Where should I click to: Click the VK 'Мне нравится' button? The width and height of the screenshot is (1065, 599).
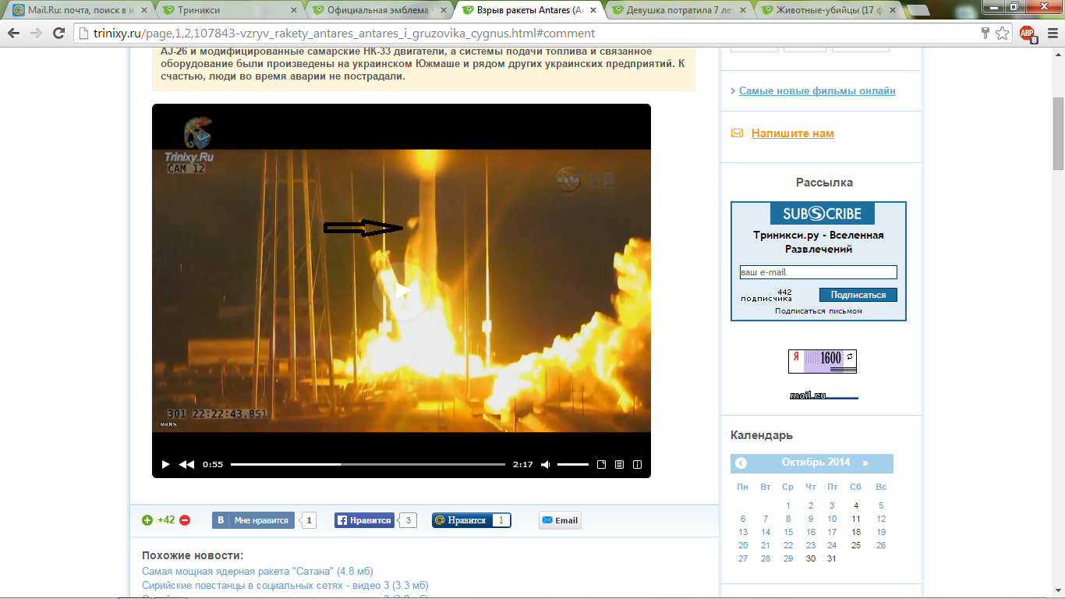[253, 520]
